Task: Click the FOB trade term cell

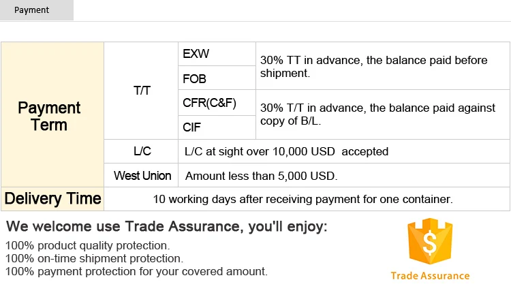Action: point(195,78)
